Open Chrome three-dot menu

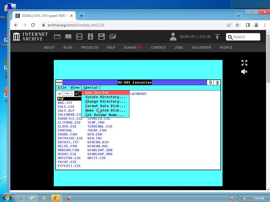pyautogui.click(x=265, y=25)
